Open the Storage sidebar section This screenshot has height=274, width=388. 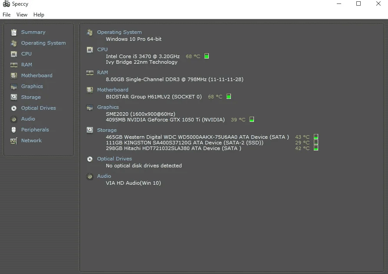(x=31, y=97)
